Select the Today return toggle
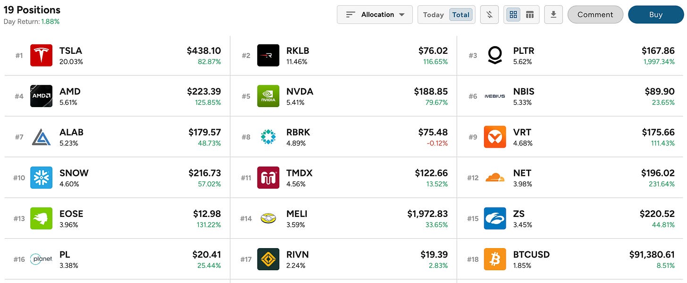The width and height of the screenshot is (687, 283). pyautogui.click(x=433, y=15)
